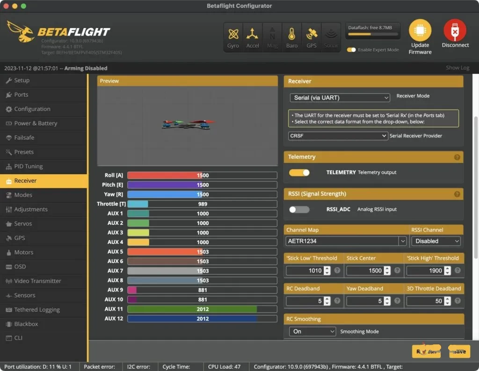Click the right-side vertical scrollbar
479x371 pixels.
476,188
